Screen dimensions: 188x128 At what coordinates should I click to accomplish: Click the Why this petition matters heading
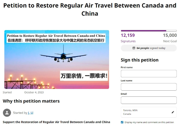tap(31, 101)
